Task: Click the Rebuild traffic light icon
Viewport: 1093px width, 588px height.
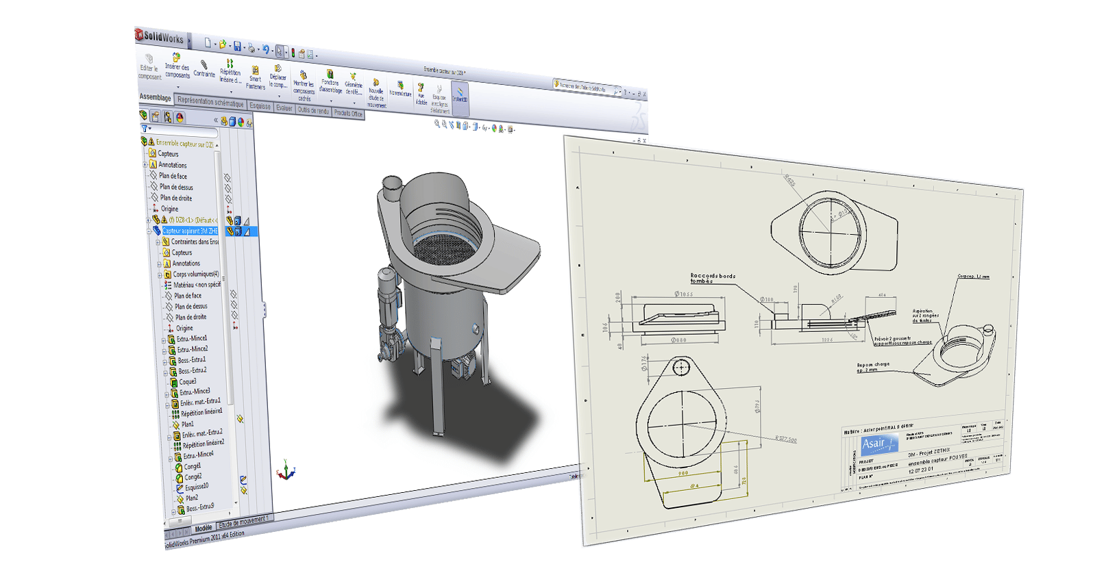Action: pos(293,52)
